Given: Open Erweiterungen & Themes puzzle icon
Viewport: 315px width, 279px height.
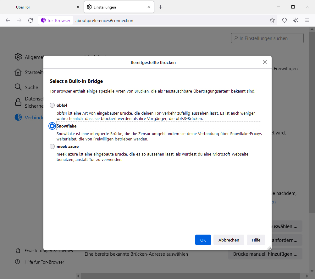Looking at the screenshot, I should [18, 250].
